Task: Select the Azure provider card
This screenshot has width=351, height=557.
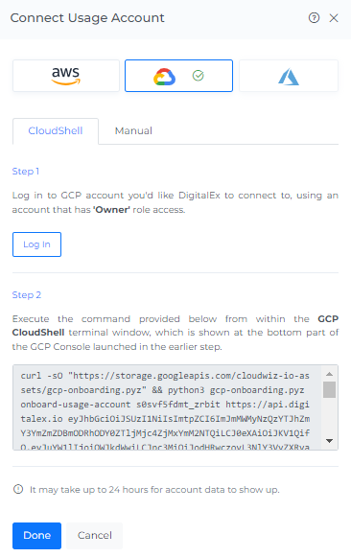Action: tap(289, 76)
